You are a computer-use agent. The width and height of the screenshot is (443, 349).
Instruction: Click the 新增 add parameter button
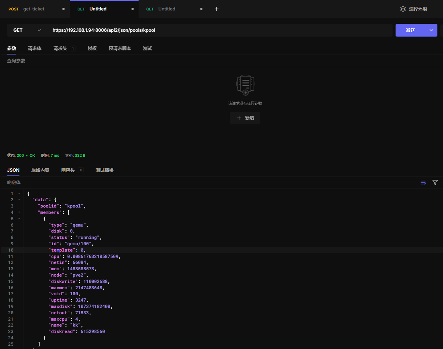(245, 118)
